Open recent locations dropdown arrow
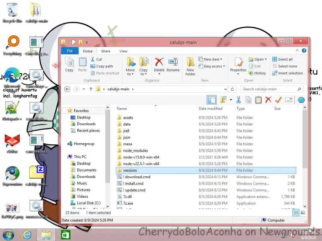 pyautogui.click(x=84, y=89)
